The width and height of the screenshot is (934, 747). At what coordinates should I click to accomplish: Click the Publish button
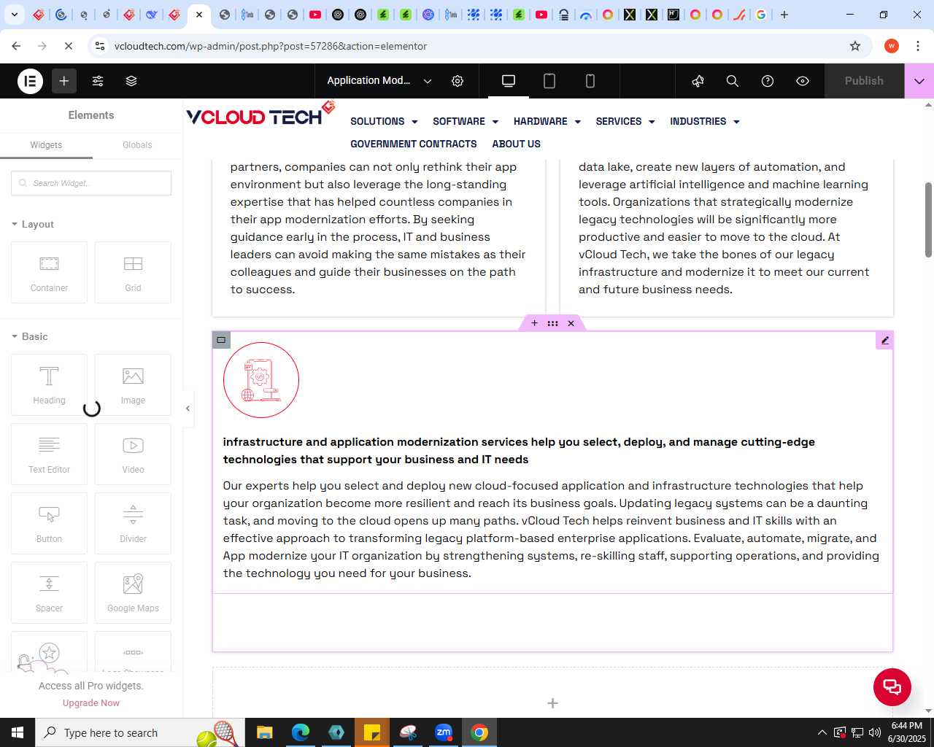pos(864,81)
